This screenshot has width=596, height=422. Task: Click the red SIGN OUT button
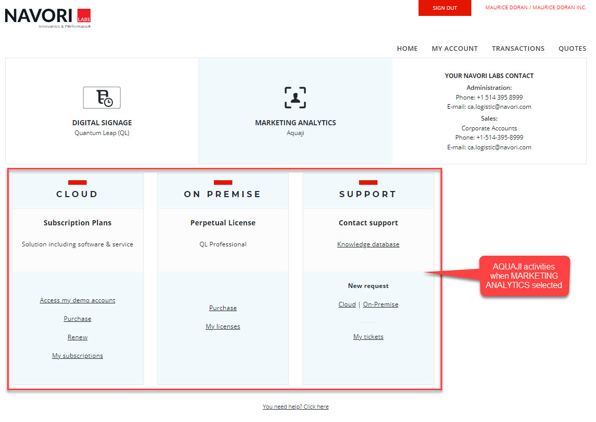(445, 8)
